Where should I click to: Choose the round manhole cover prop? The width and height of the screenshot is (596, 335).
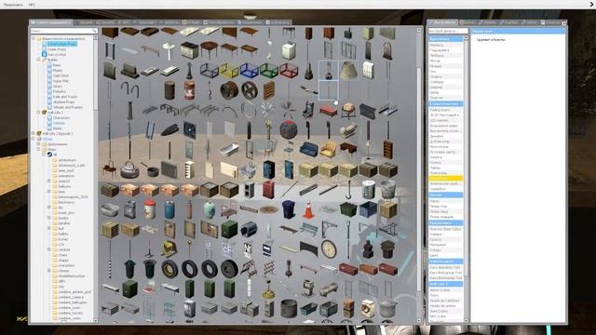268,209
